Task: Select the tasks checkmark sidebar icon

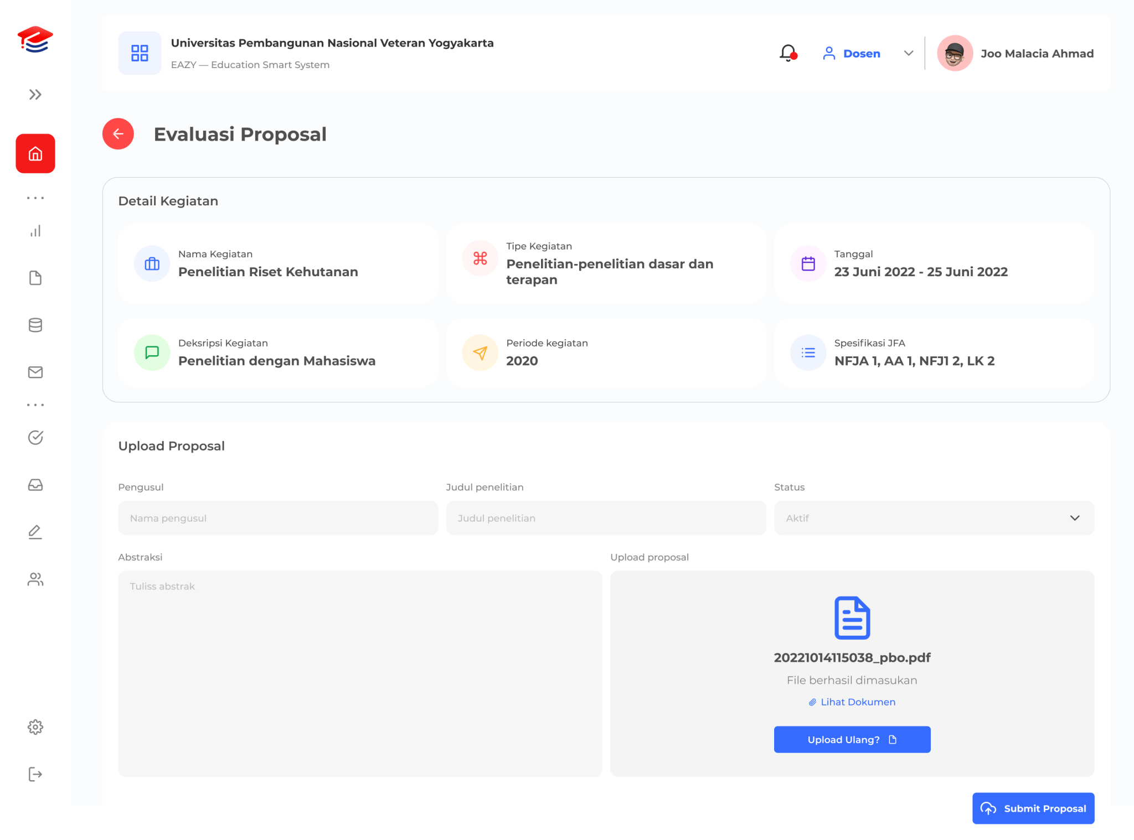Action: tap(35, 437)
